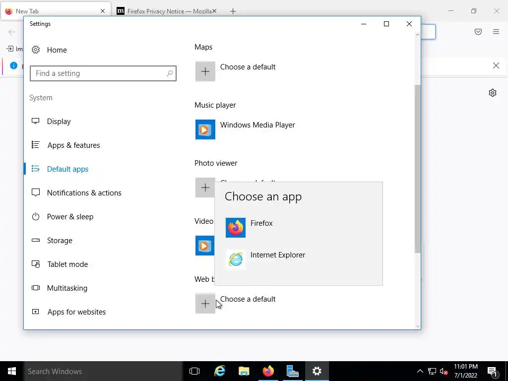Maximize the Settings window
Screen dimensions: 508x381
386,24
